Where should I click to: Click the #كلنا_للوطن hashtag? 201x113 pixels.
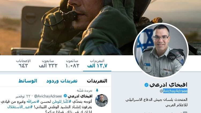62,102
